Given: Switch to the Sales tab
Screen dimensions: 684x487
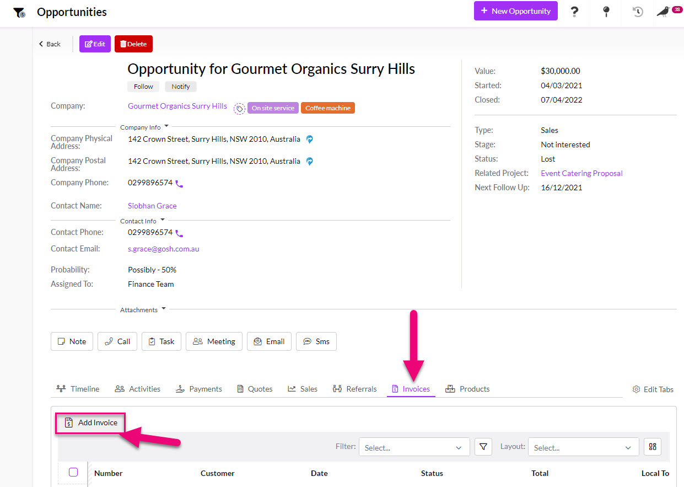Looking at the screenshot, I should tap(303, 389).
